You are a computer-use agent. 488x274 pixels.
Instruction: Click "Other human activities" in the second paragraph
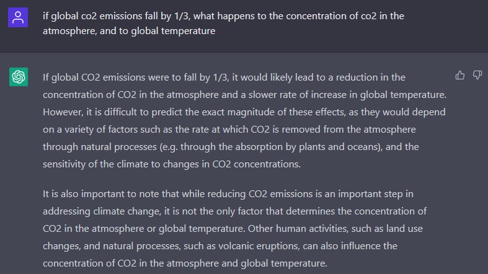click(297, 228)
